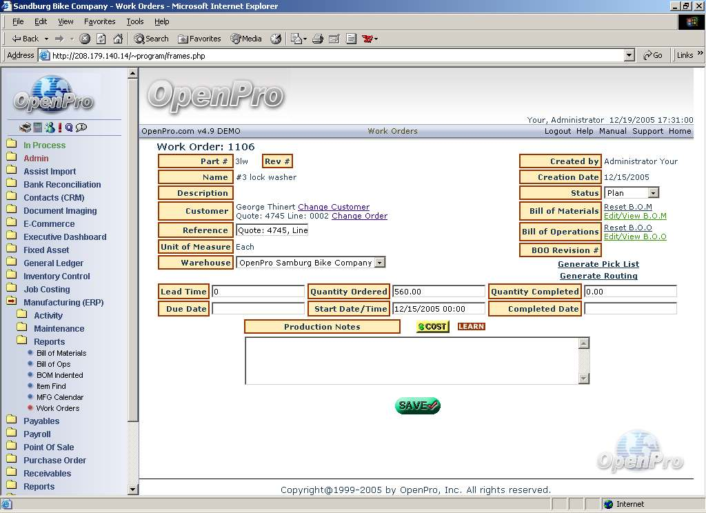Click the Generate Pick List link
This screenshot has width=706, height=513.
598,264
